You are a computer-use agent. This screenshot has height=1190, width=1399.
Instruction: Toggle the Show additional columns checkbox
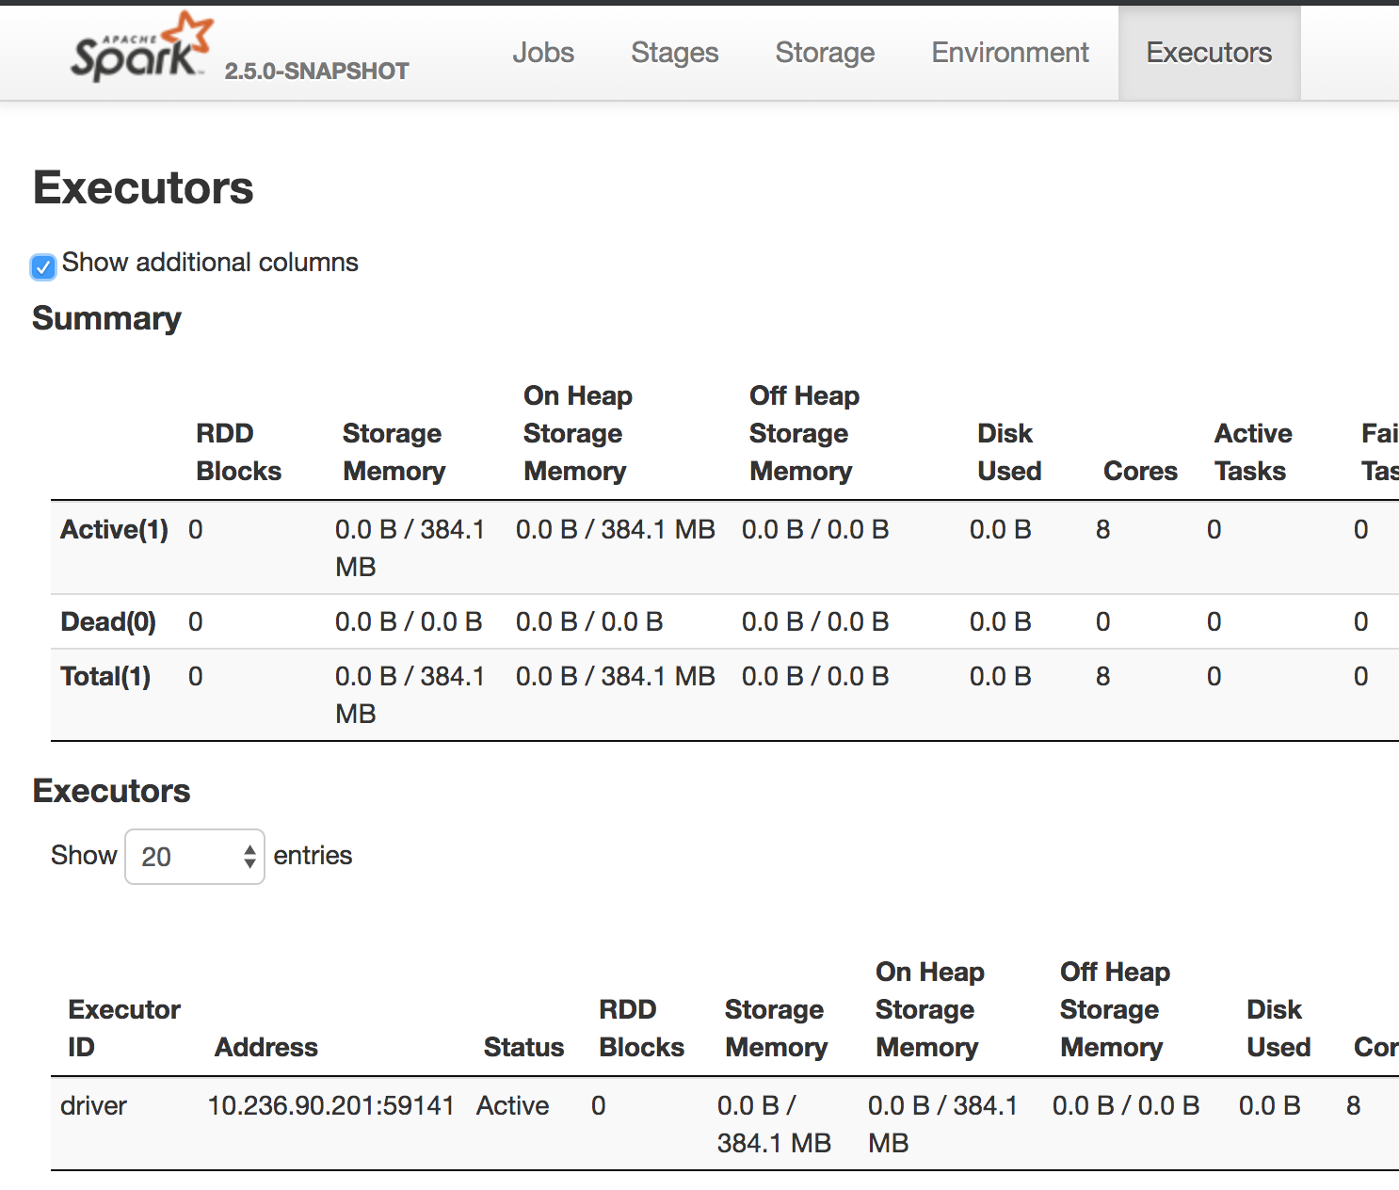coord(43,267)
